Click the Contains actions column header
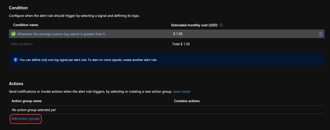The image size is (330, 130). (187, 101)
